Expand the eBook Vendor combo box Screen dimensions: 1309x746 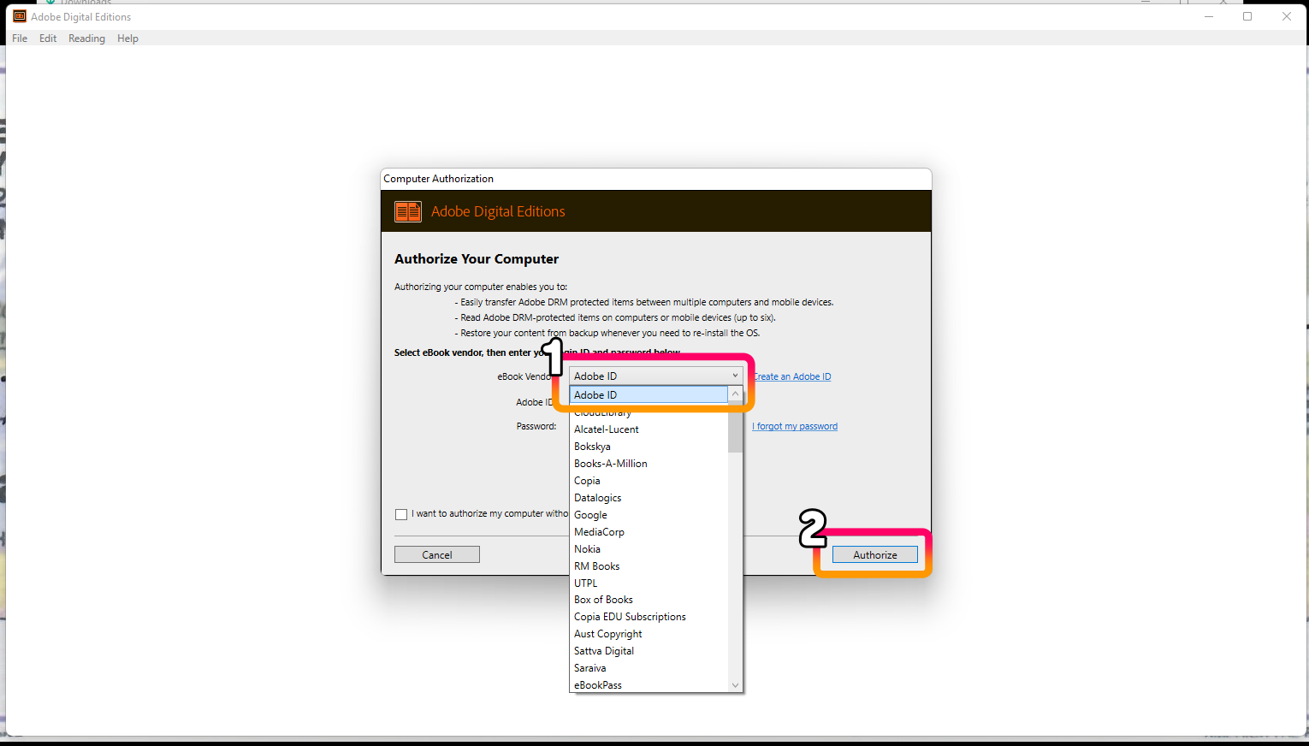click(656, 376)
